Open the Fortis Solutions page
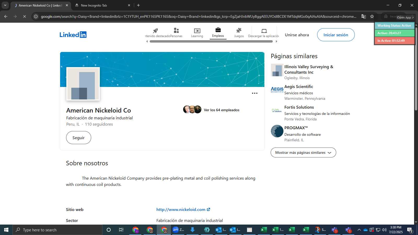Viewport: 418px width, 235px height. pyautogui.click(x=299, y=107)
